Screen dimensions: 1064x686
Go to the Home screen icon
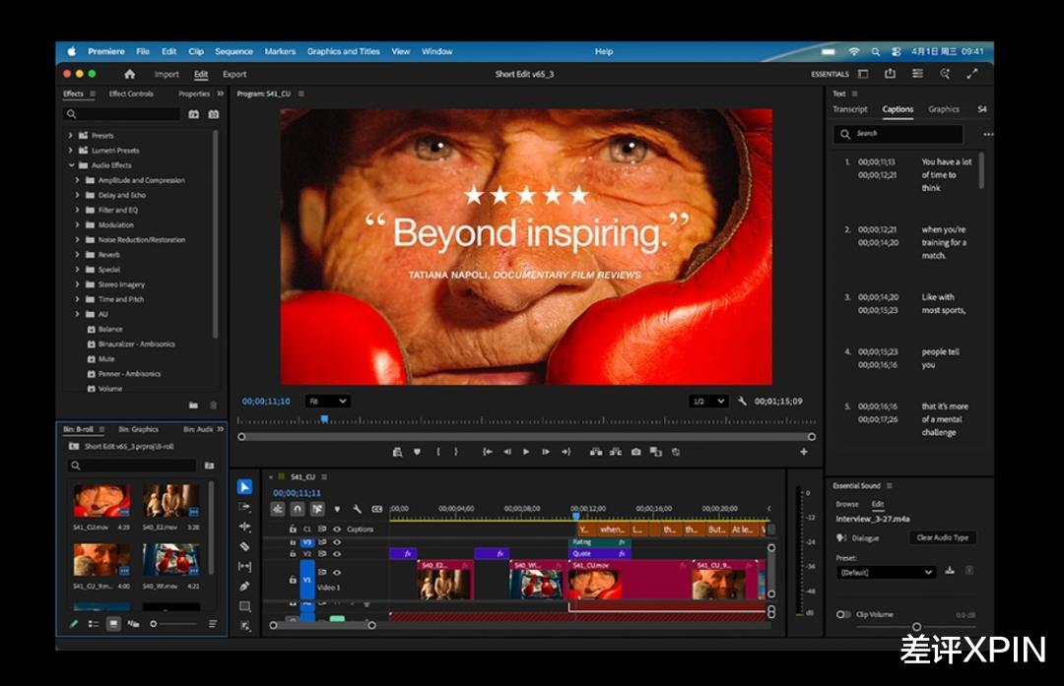click(129, 74)
